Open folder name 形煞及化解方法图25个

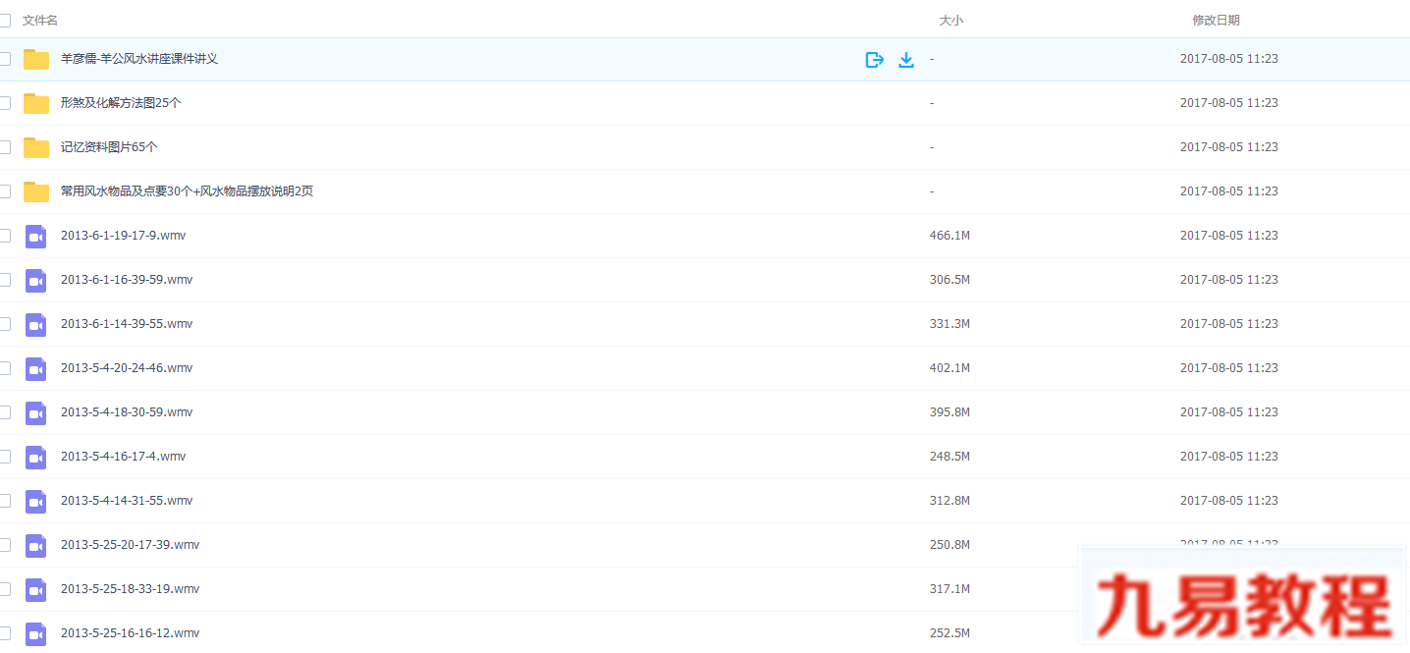click(x=121, y=103)
